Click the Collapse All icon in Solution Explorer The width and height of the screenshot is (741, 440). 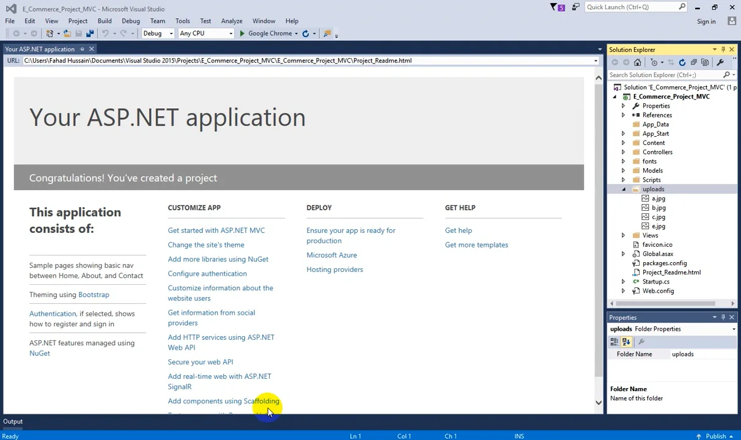(694, 62)
